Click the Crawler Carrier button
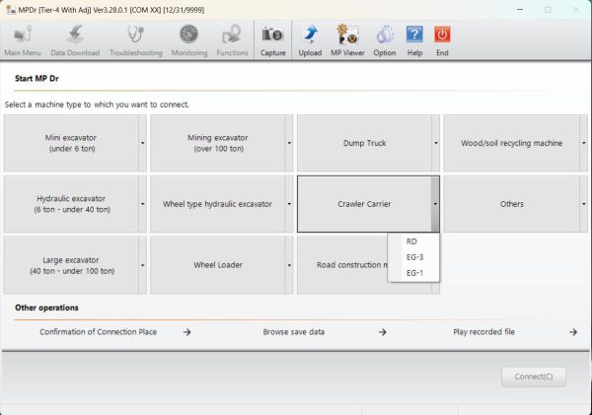The width and height of the screenshot is (592, 415). point(364,204)
